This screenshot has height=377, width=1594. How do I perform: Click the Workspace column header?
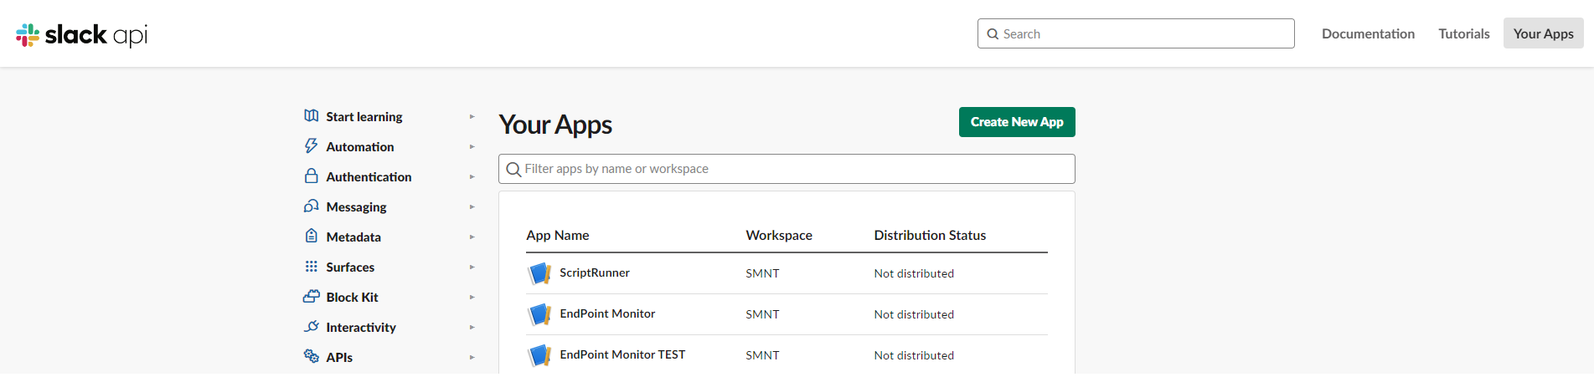[x=779, y=236]
